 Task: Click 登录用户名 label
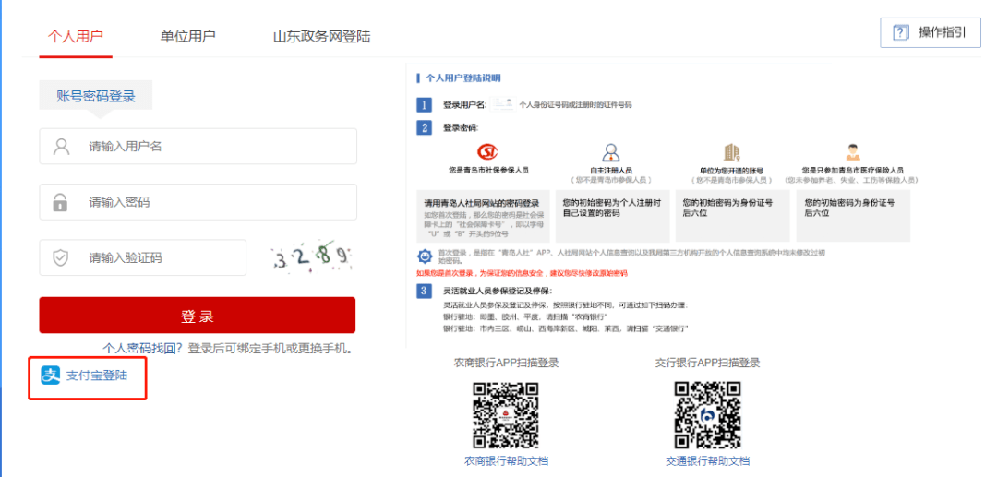pyautogui.click(x=464, y=105)
